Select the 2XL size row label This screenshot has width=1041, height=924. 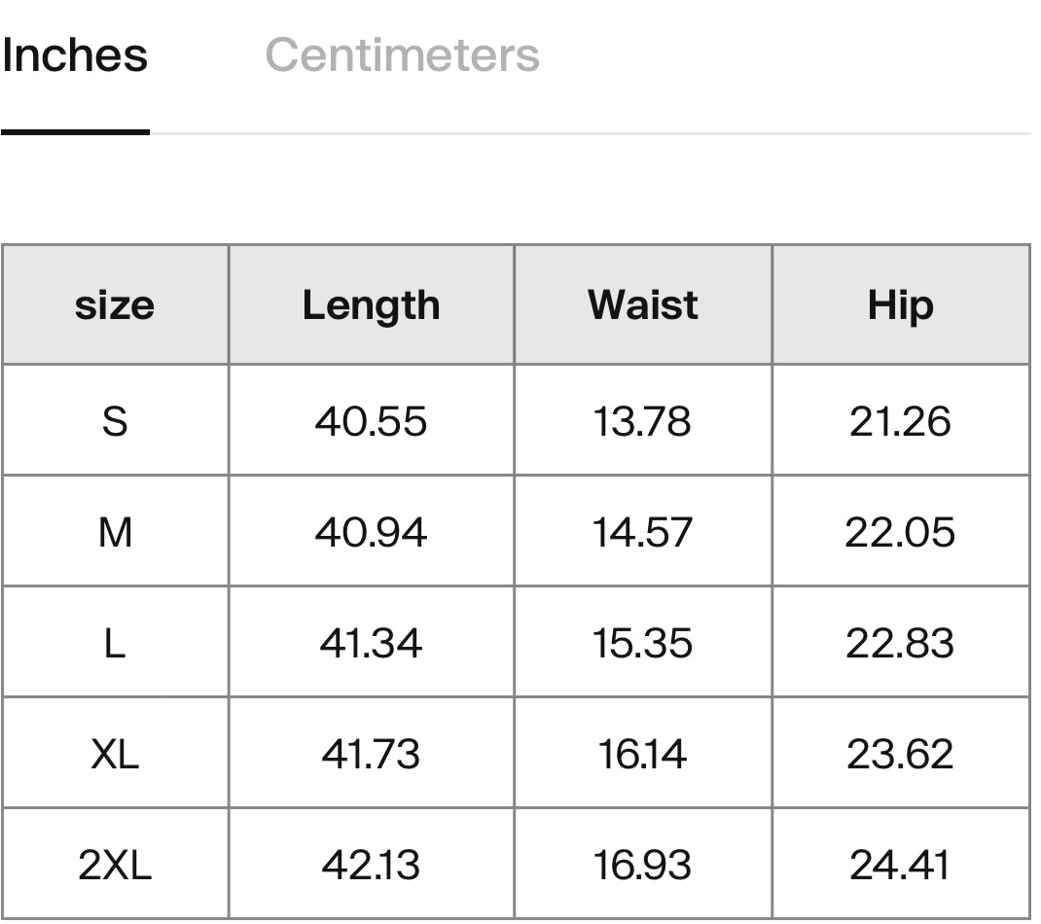click(115, 865)
